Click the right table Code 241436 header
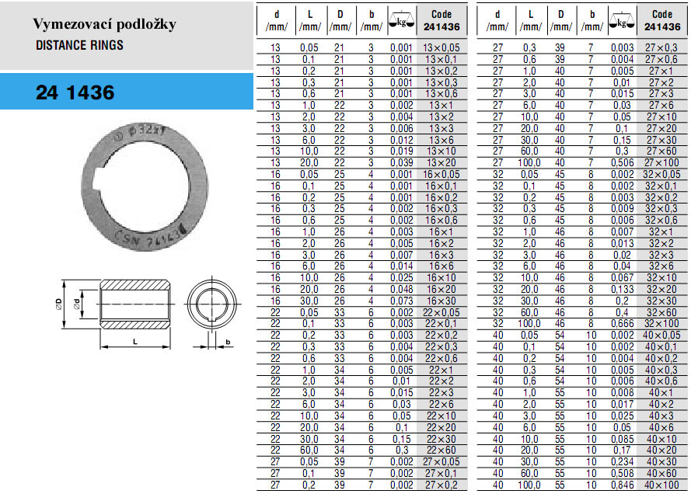The image size is (691, 494). (x=661, y=21)
